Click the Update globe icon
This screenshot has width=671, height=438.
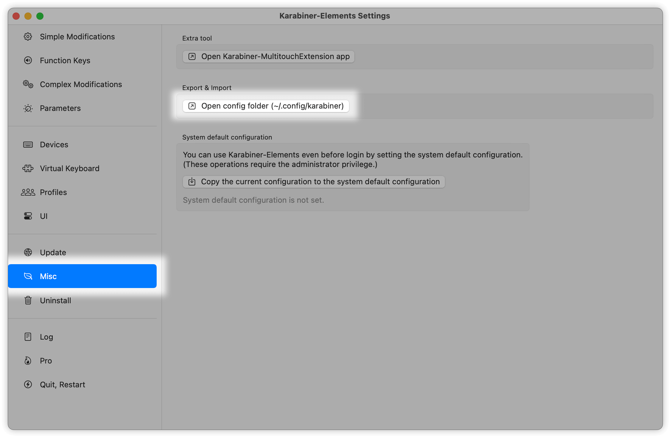[x=28, y=253]
